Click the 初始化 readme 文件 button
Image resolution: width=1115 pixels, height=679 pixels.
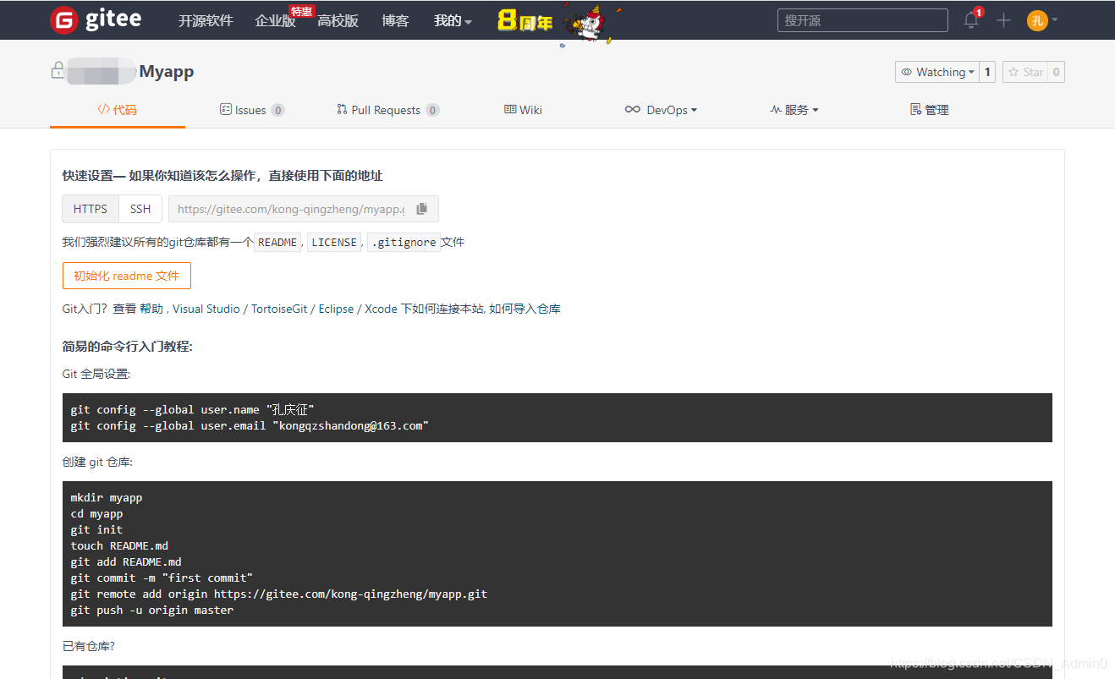click(126, 275)
